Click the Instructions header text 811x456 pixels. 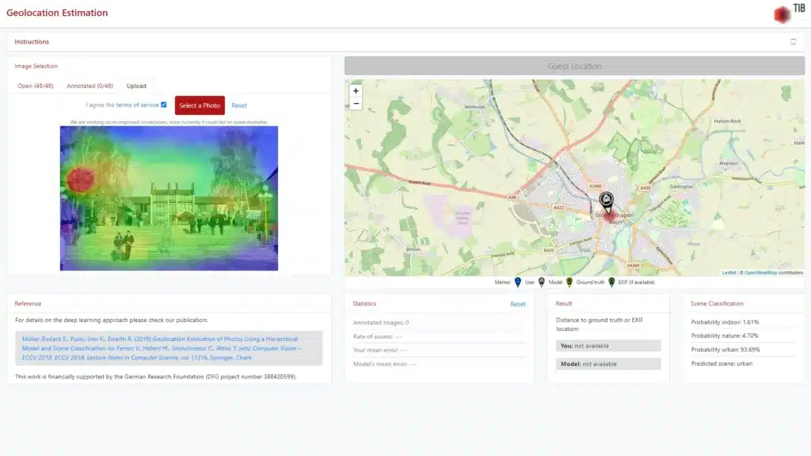32,42
